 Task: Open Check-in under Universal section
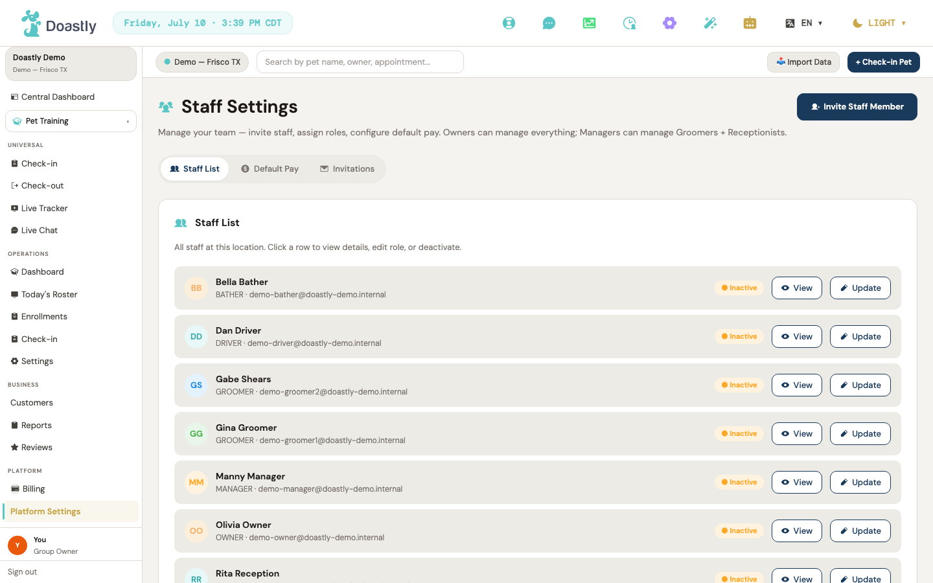(71, 164)
